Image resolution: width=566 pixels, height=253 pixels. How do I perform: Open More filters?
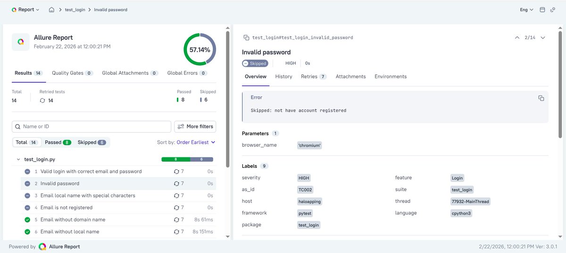pyautogui.click(x=195, y=126)
